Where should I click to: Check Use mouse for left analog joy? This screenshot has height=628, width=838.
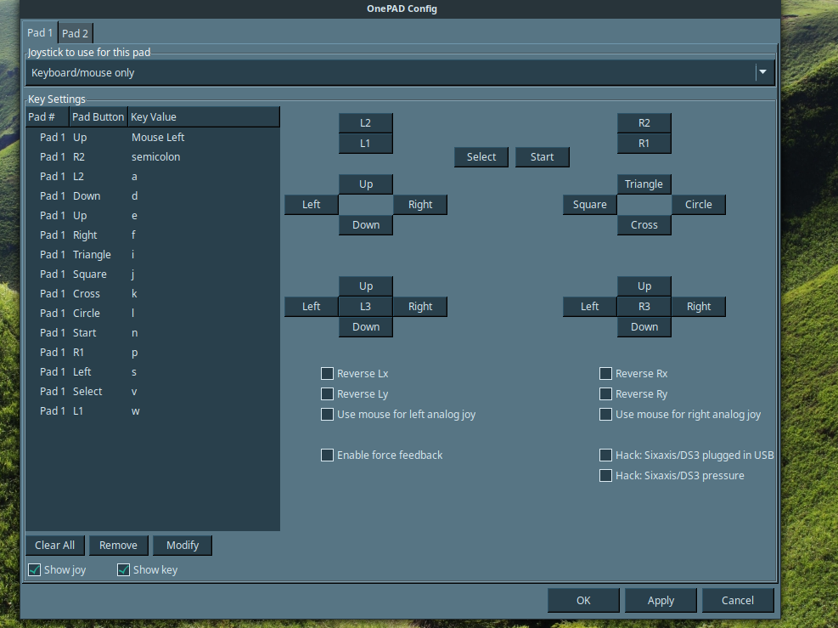pyautogui.click(x=327, y=414)
